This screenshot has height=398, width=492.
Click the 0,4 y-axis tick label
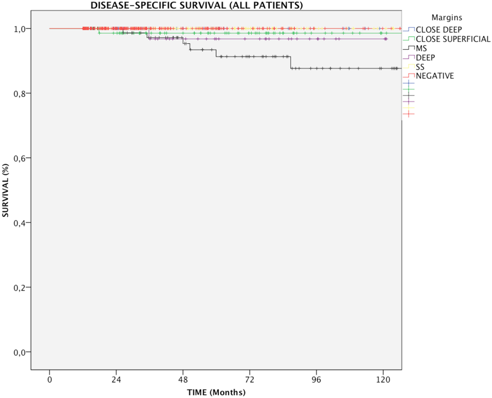point(19,223)
